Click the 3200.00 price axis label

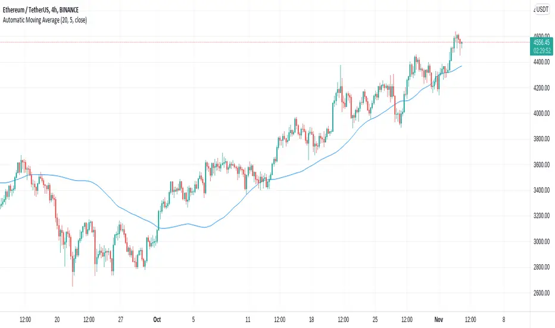tap(541, 216)
